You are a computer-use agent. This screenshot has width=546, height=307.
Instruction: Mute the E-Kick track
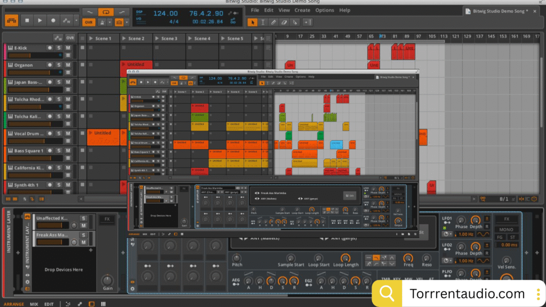tap(69, 47)
